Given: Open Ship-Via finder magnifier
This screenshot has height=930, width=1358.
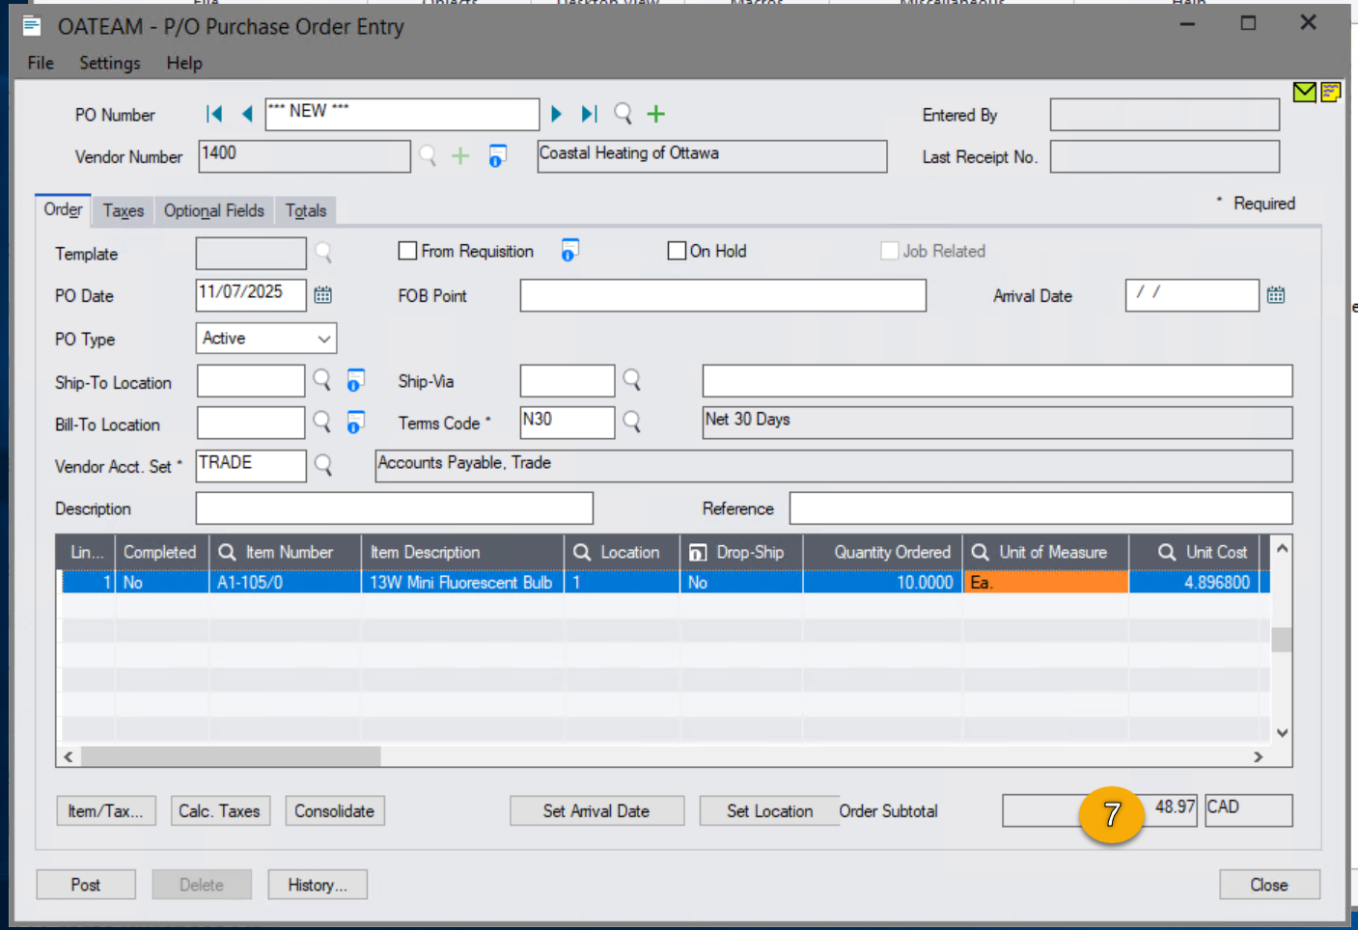Looking at the screenshot, I should [632, 380].
